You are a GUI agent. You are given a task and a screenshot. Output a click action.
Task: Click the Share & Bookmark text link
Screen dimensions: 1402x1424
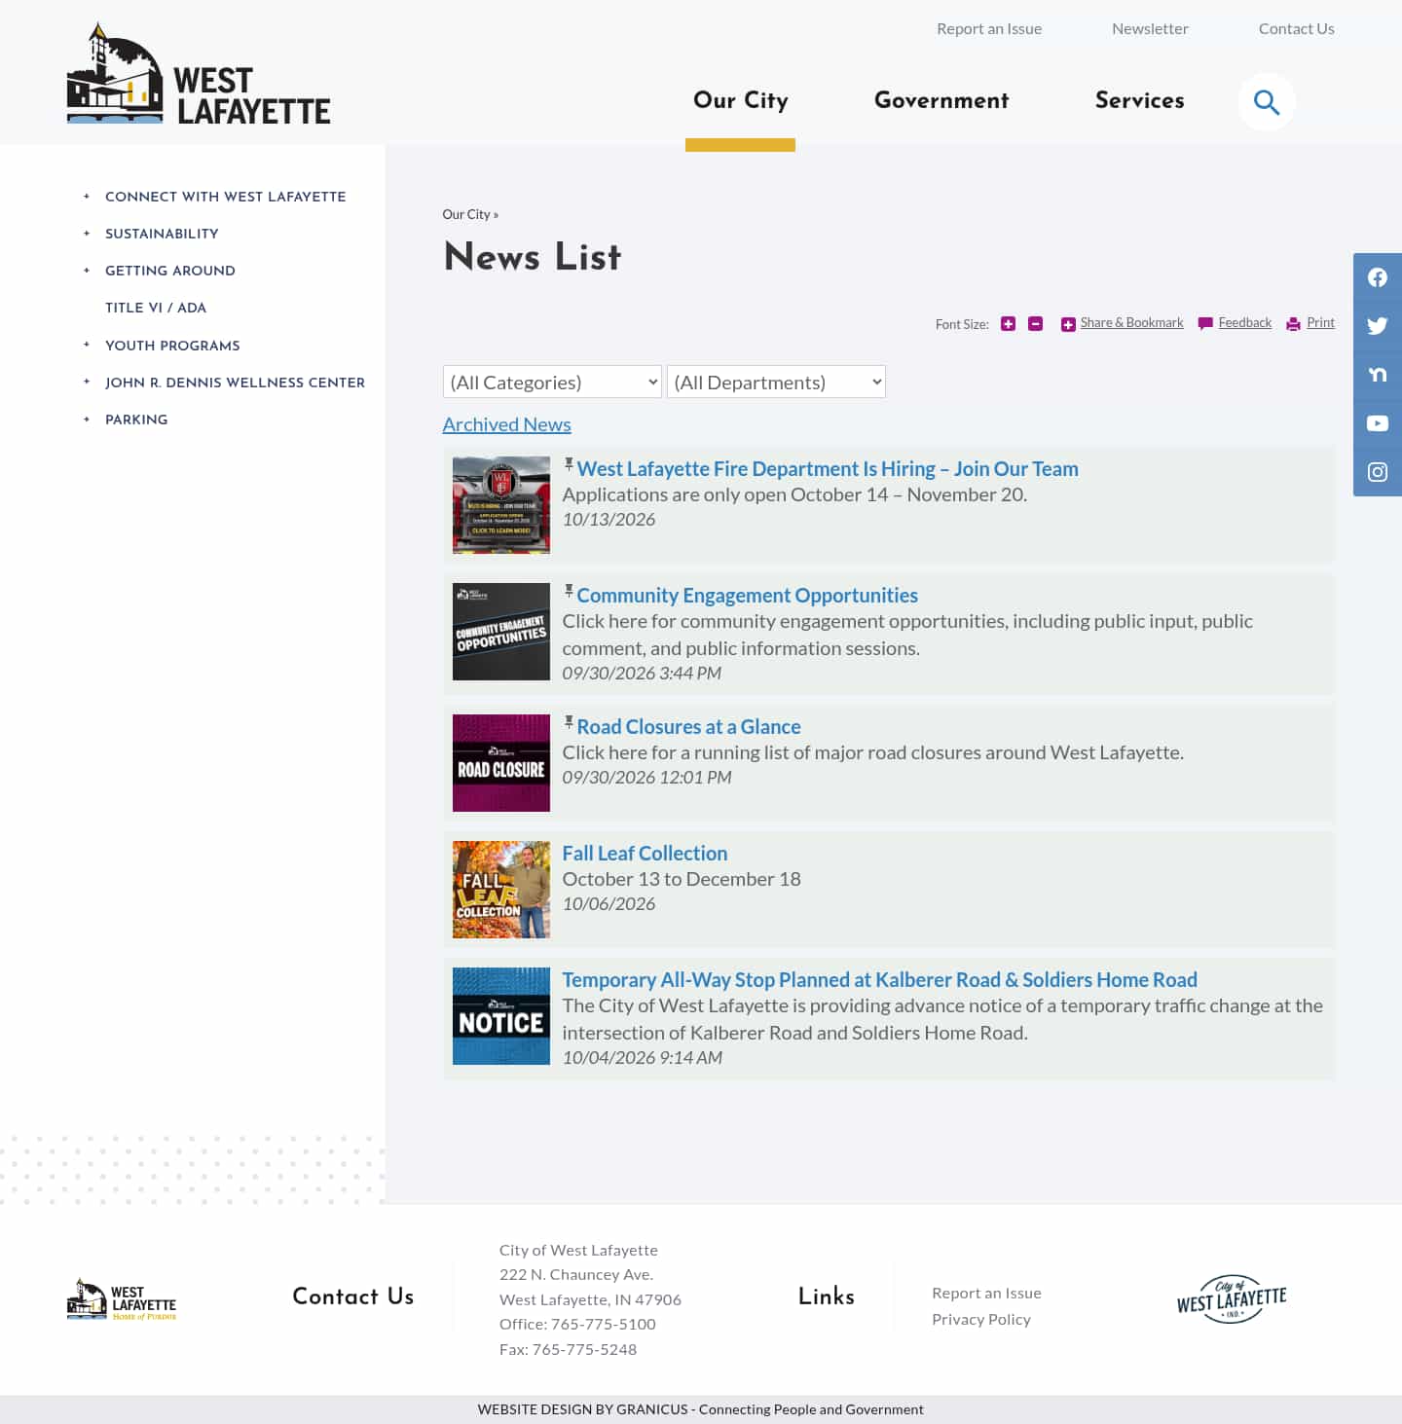click(1131, 323)
